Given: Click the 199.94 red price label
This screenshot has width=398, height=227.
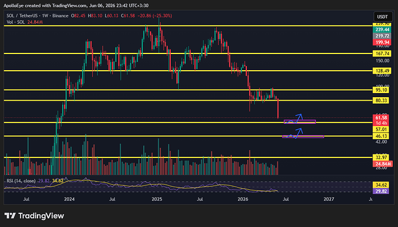Looking at the screenshot, I should (x=382, y=42).
